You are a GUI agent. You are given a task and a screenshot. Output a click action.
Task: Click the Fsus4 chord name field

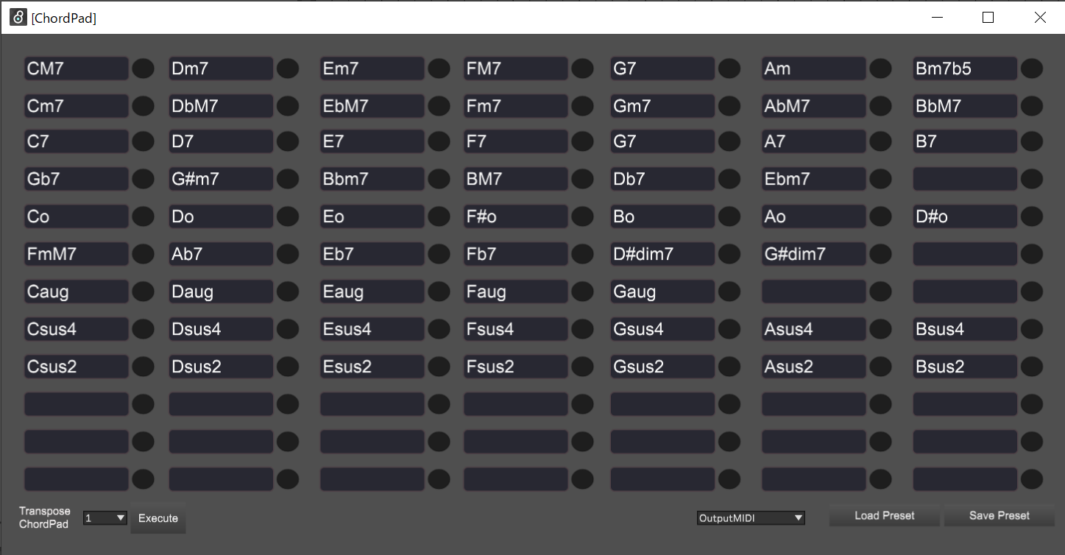(x=516, y=329)
